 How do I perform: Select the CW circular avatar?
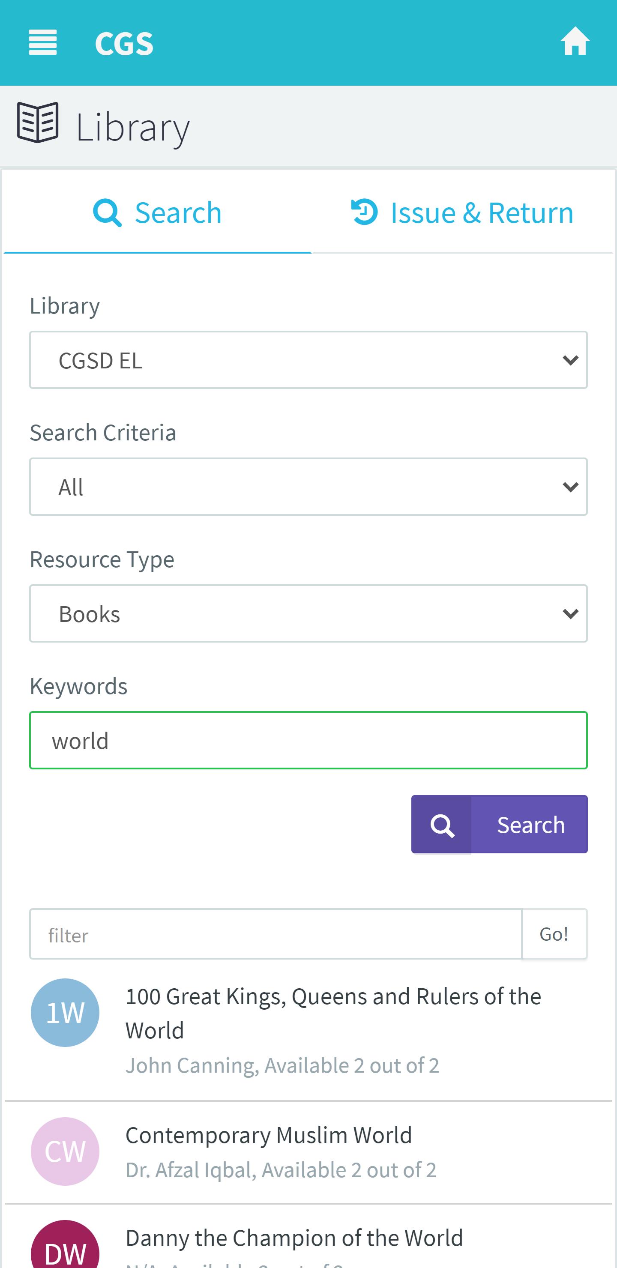point(65,1151)
